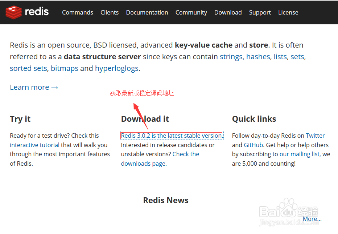Click Redis 3.0.2 latest stable version link

tap(172, 136)
